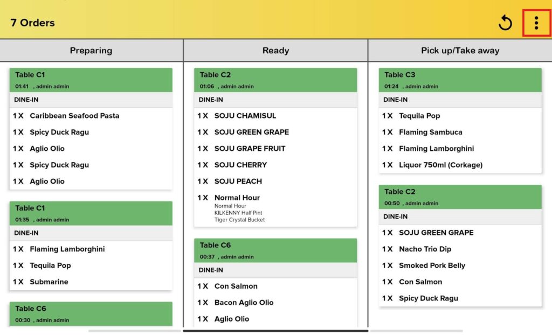Open the Table C2 order placed at 00:50
Image resolution: width=552 pixels, height=335 pixels.
(460, 197)
